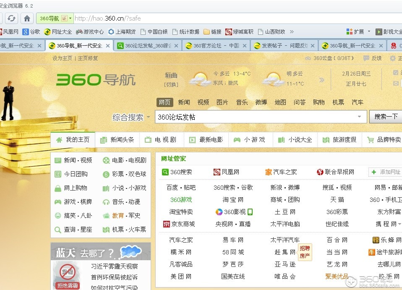Click 切换 to change the city
This screenshot has width=402, height=290.
click(171, 84)
